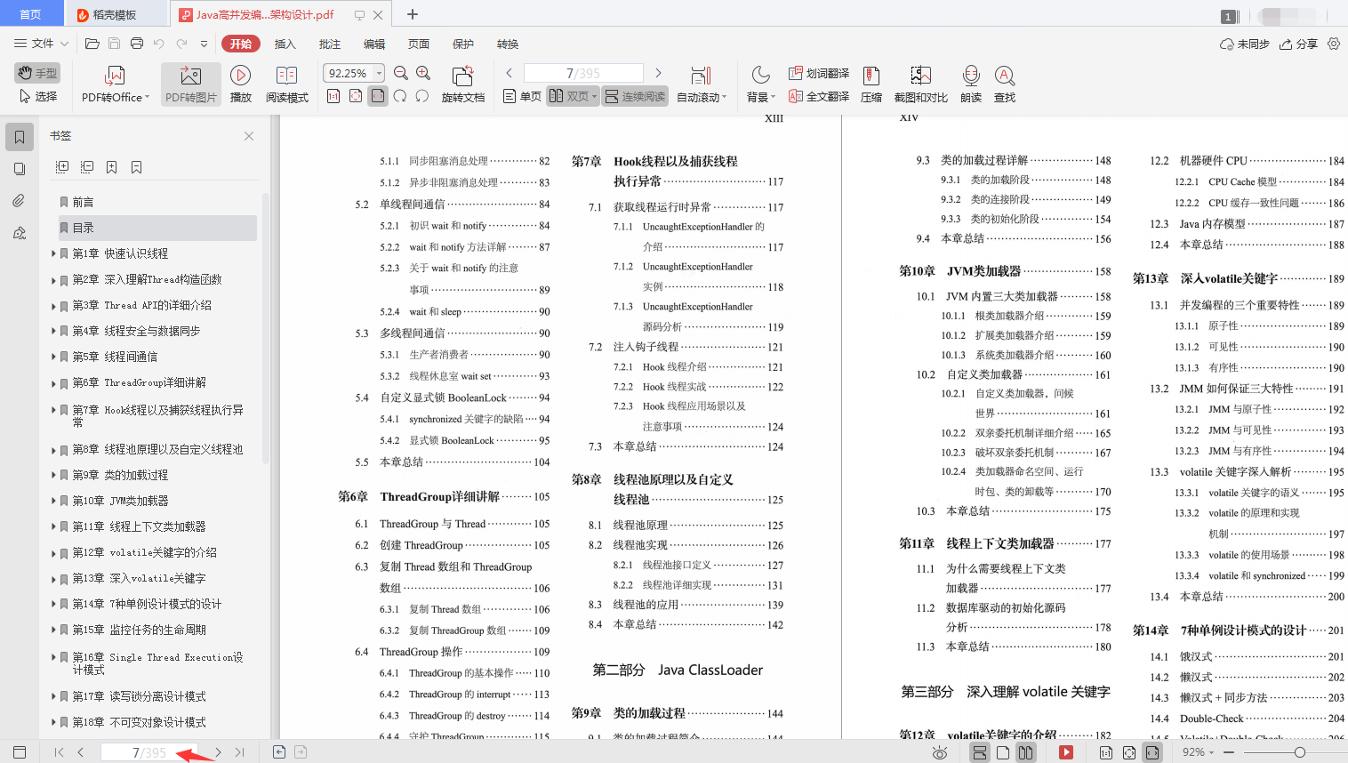
Task: Click 全文翻译 full text translation
Action: point(819,96)
